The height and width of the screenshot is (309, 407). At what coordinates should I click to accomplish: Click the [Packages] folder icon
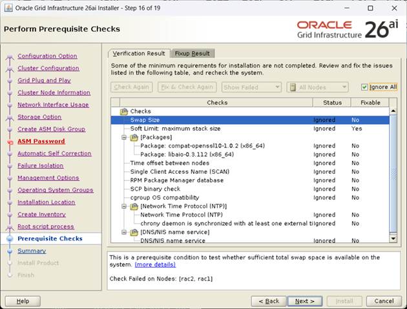[134, 137]
